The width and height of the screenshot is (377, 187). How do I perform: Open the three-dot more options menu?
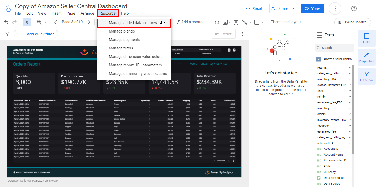tap(335, 8)
